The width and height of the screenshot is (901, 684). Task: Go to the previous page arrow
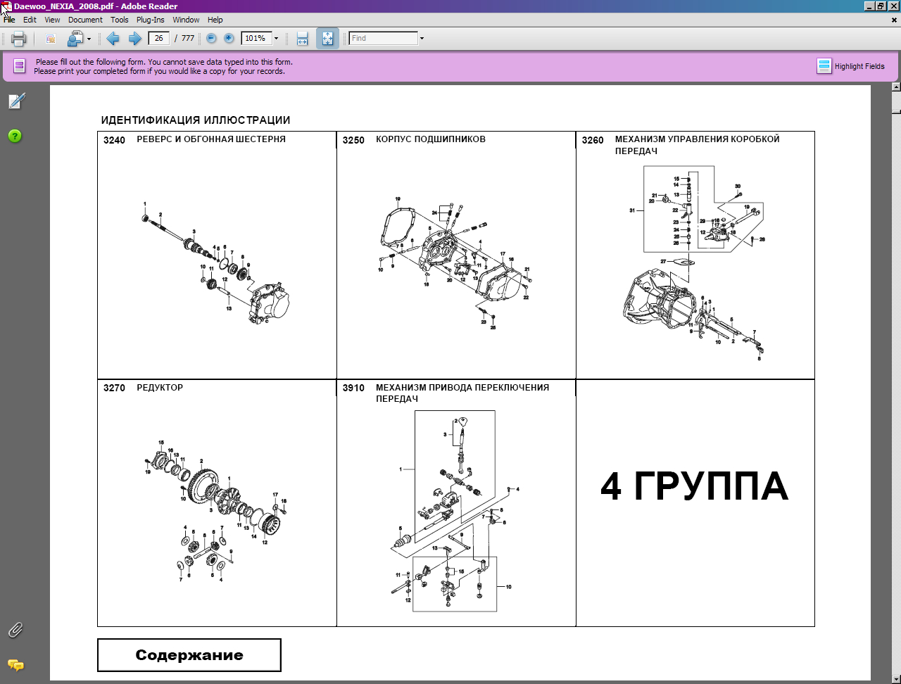point(113,39)
